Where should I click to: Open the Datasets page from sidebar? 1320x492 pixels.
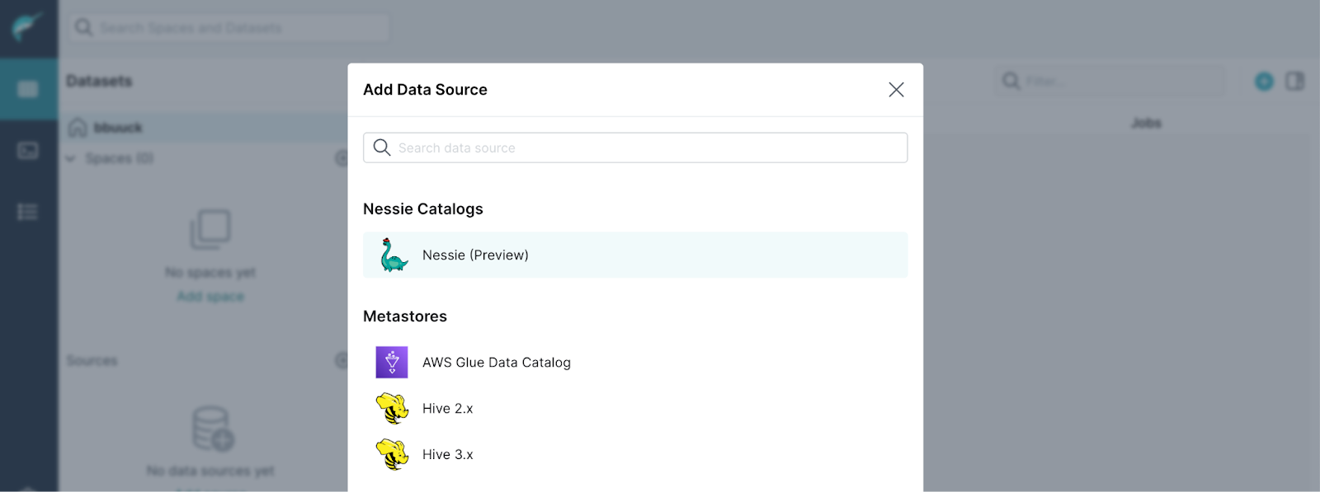click(28, 89)
